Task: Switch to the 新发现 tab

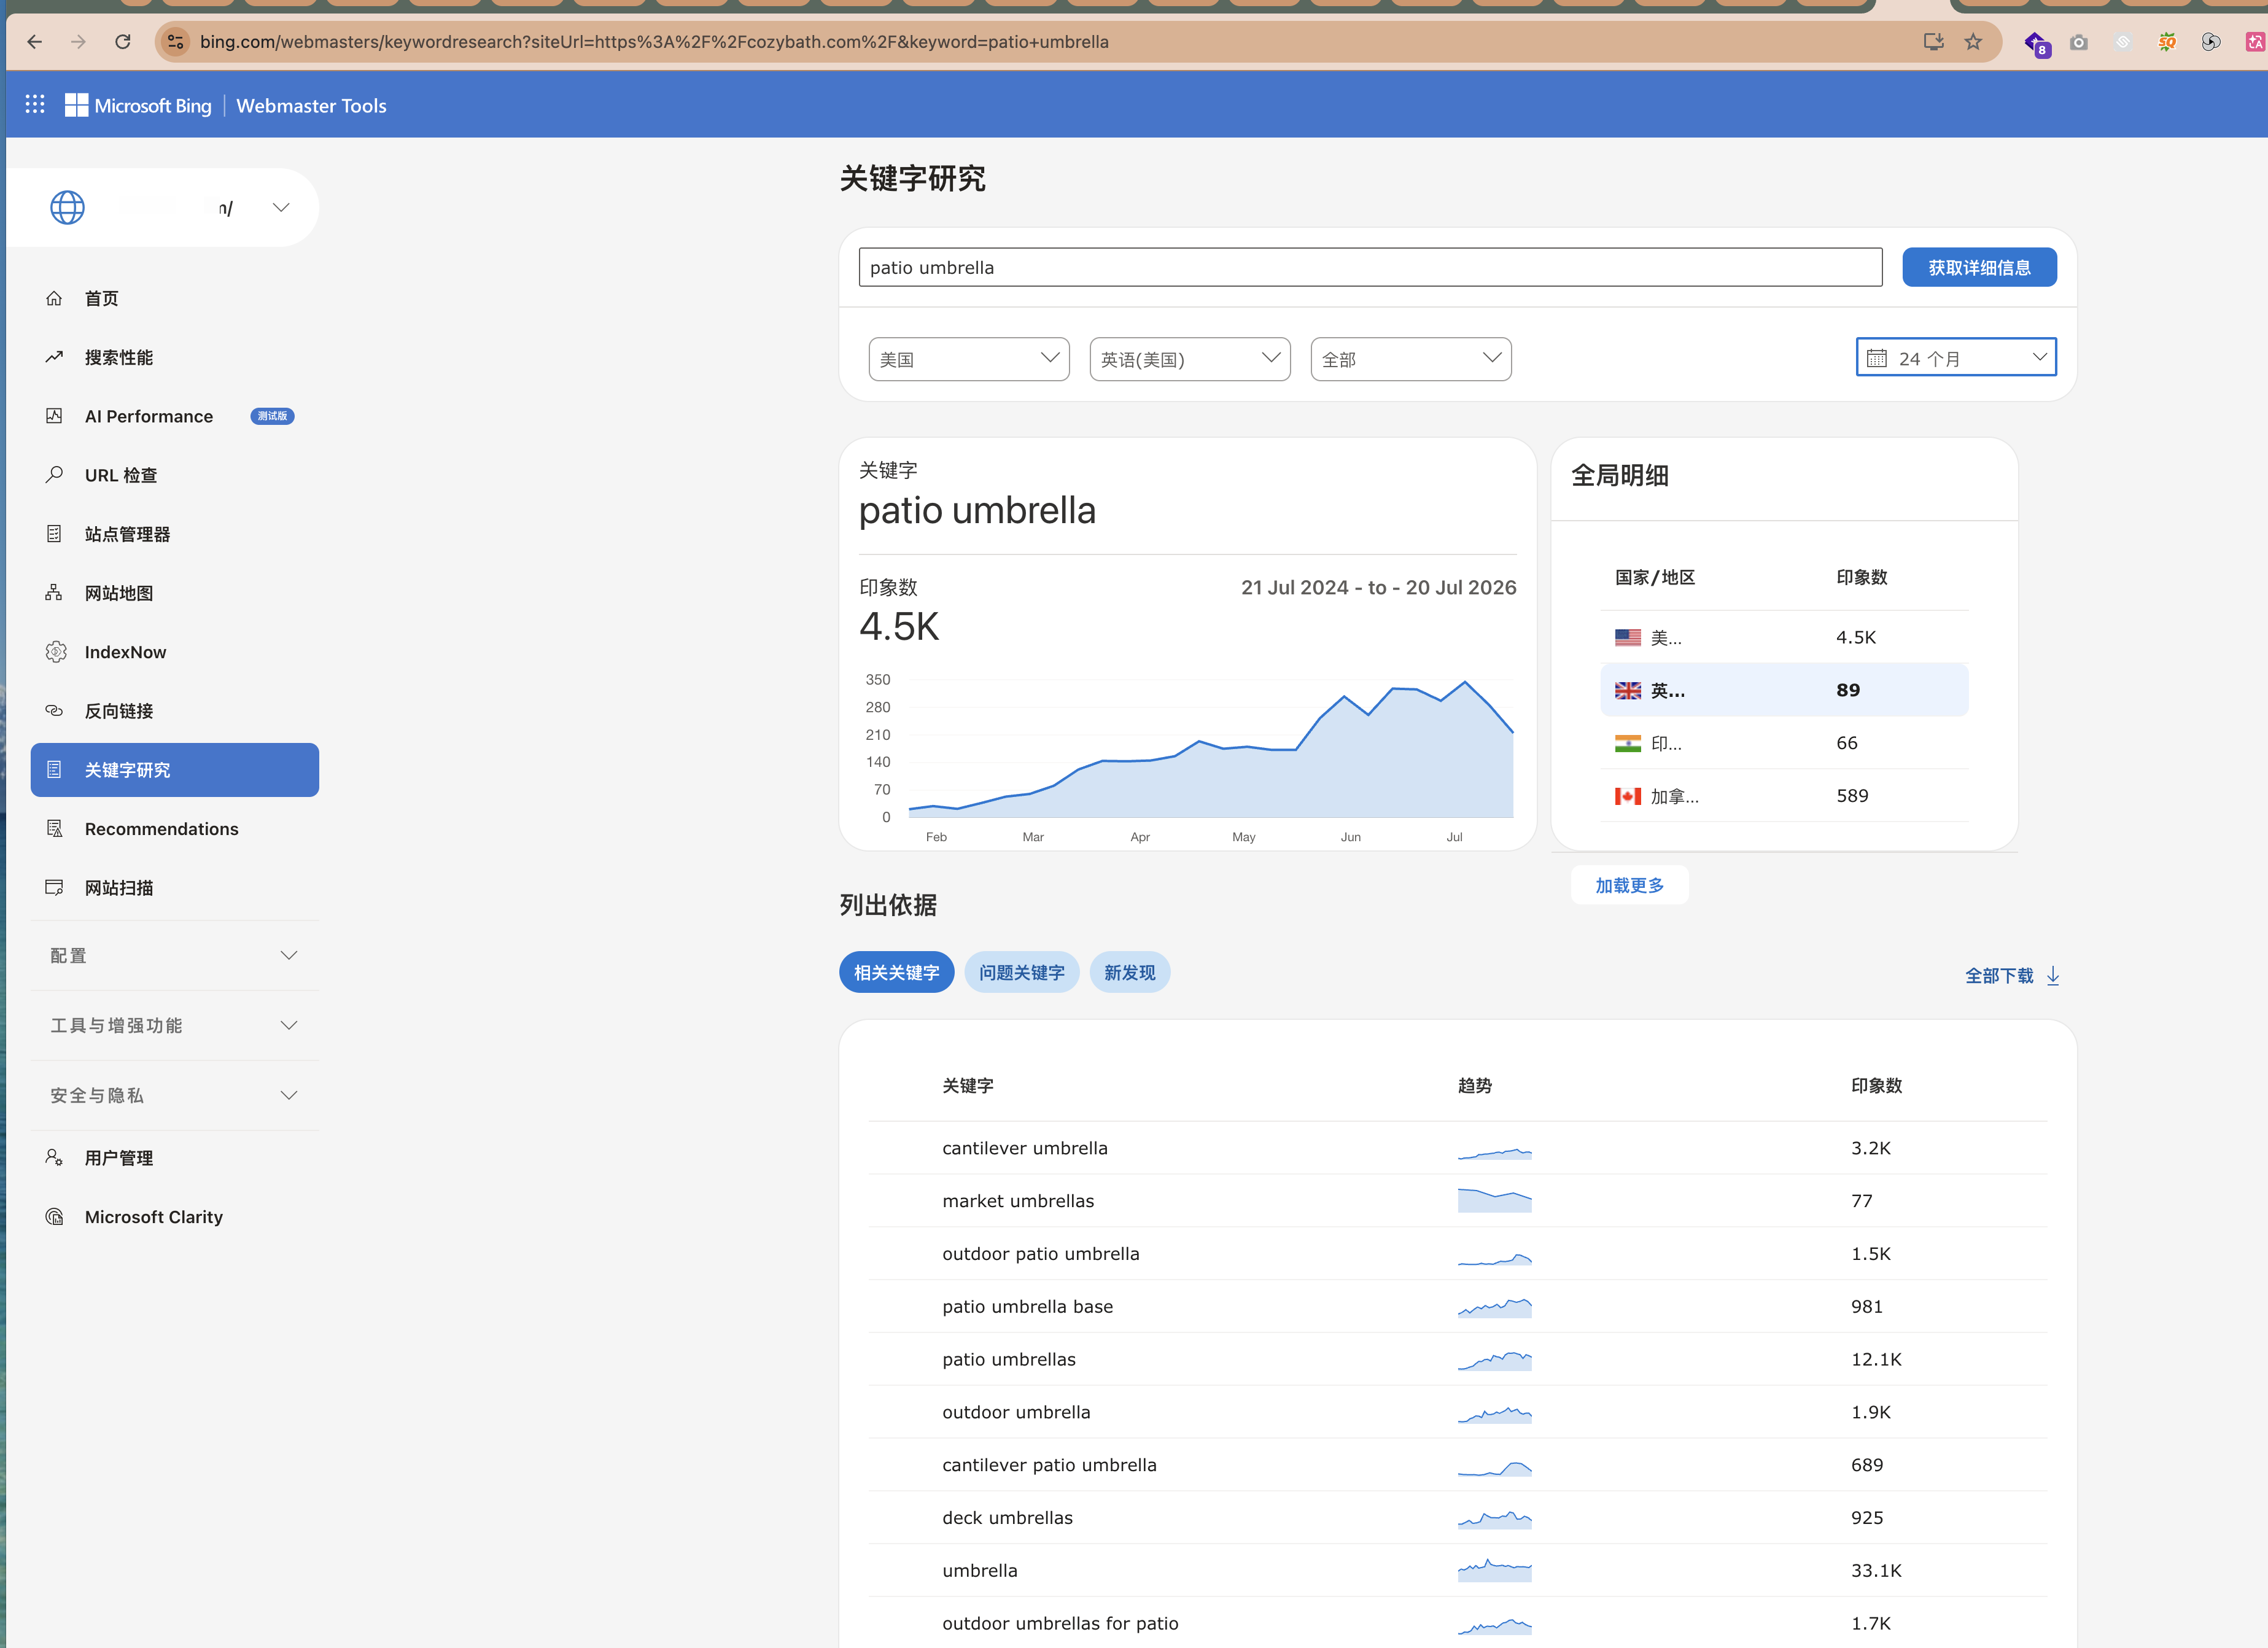Action: 1129,973
